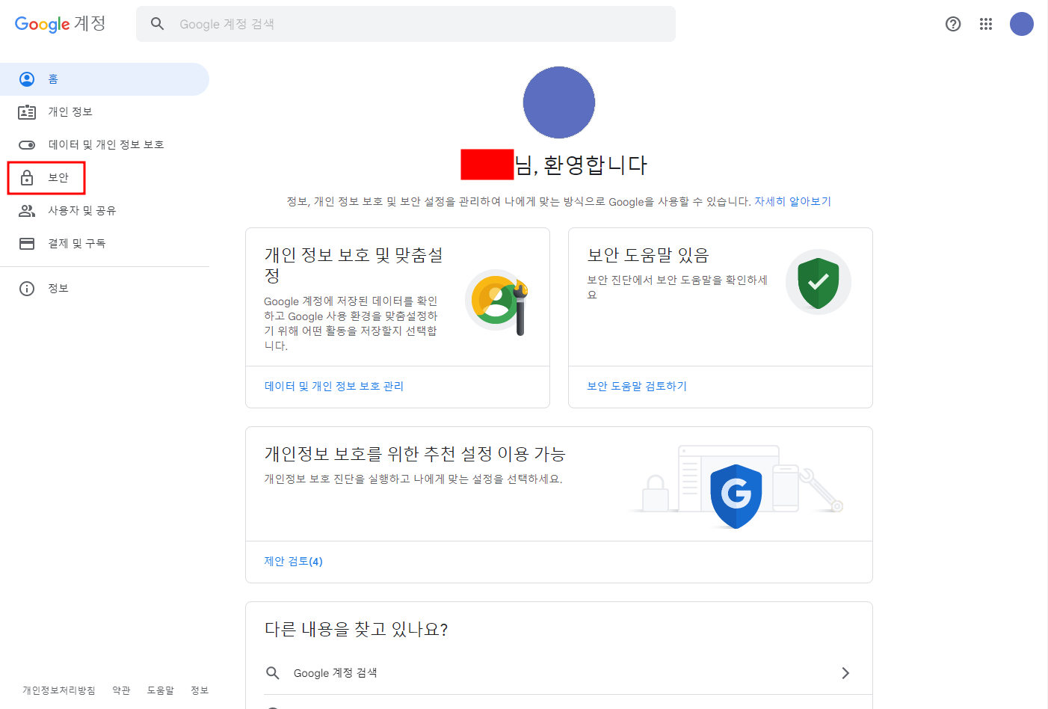Open 제안 검토(4) link

pos(293,562)
